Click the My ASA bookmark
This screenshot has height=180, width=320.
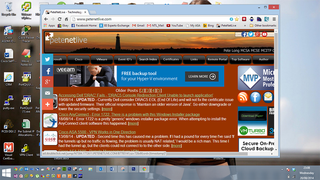tap(193, 26)
